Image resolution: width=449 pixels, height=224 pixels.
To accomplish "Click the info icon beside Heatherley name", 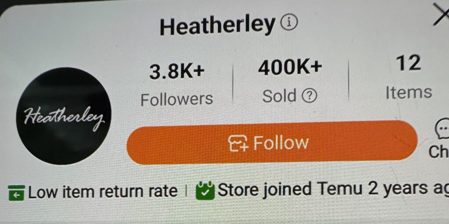I will point(289,23).
